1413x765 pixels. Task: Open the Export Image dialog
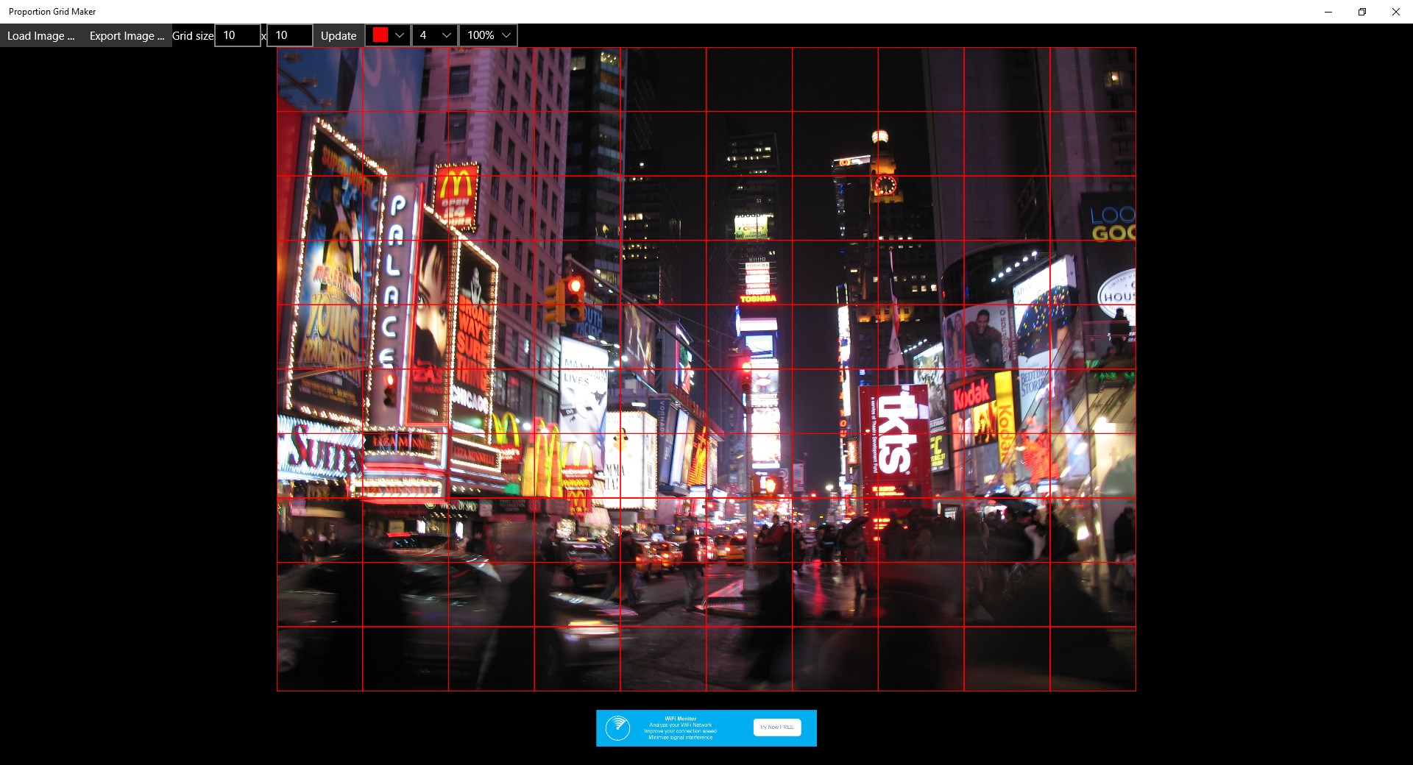pyautogui.click(x=126, y=35)
